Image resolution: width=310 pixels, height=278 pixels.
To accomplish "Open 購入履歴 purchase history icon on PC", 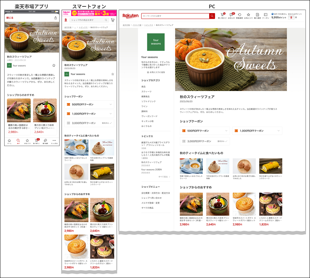I will coord(257,15).
